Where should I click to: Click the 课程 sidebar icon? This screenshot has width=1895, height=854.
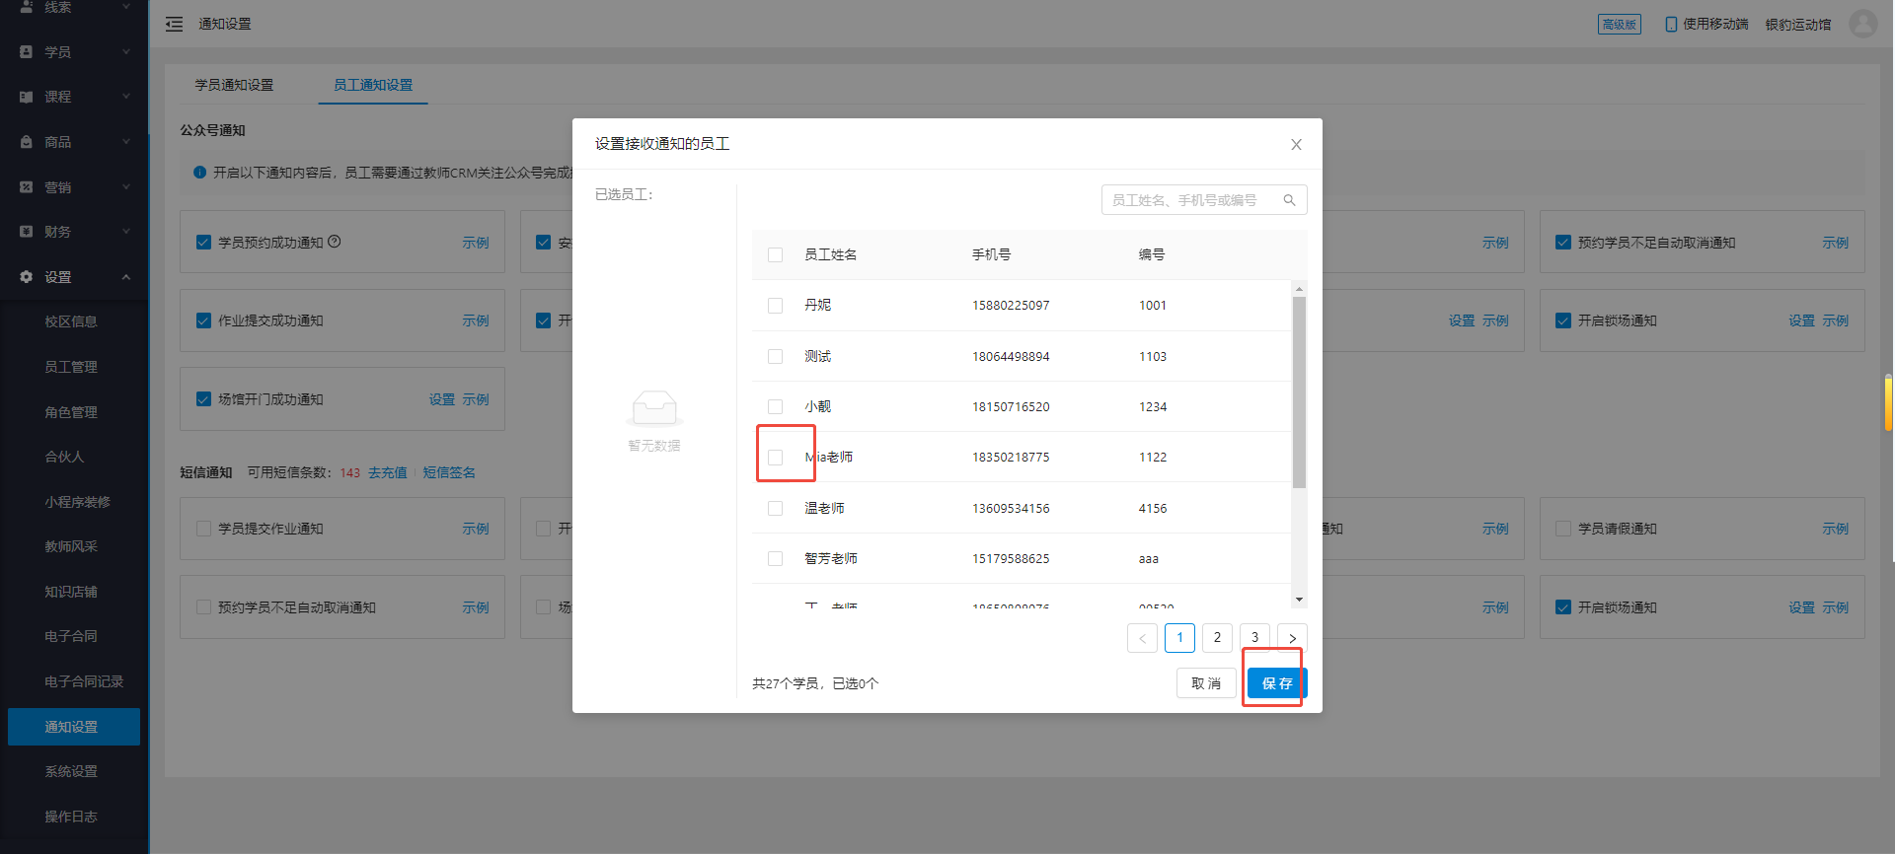click(27, 97)
